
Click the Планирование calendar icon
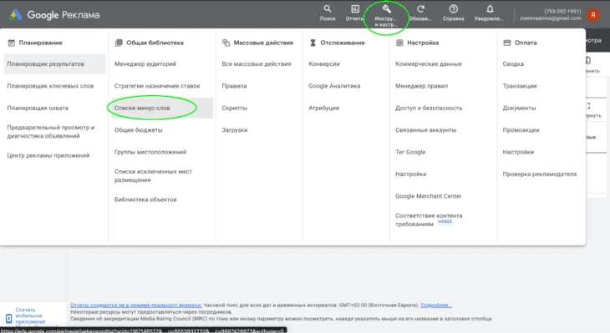pyautogui.click(x=12, y=43)
